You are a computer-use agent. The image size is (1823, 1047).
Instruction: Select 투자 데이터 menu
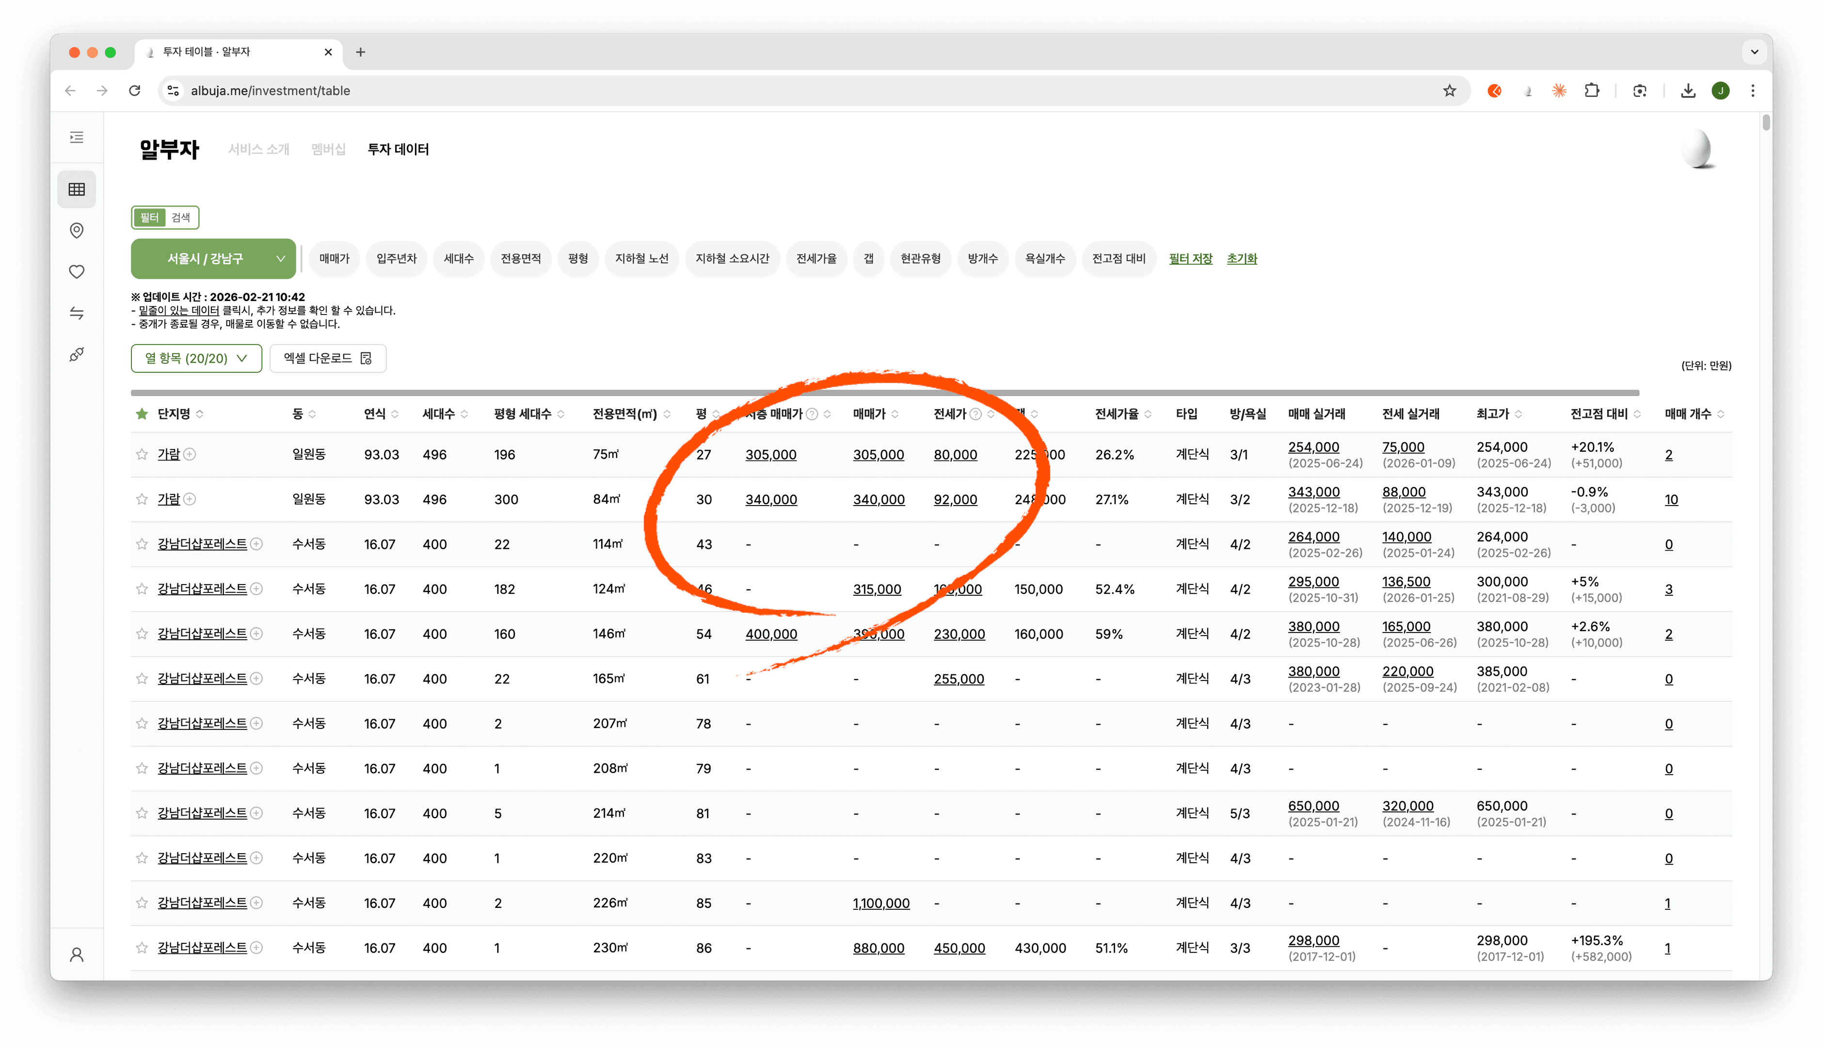point(398,149)
